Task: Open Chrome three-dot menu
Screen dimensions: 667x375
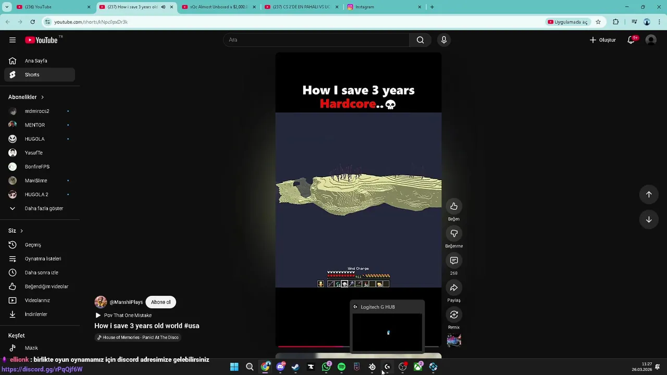Action: (659, 22)
